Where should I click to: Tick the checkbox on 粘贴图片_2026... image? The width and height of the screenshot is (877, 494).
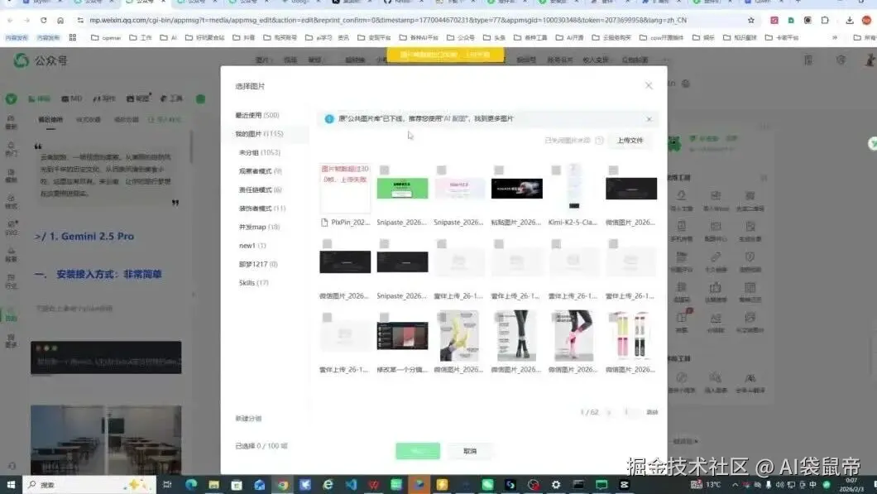(x=499, y=170)
